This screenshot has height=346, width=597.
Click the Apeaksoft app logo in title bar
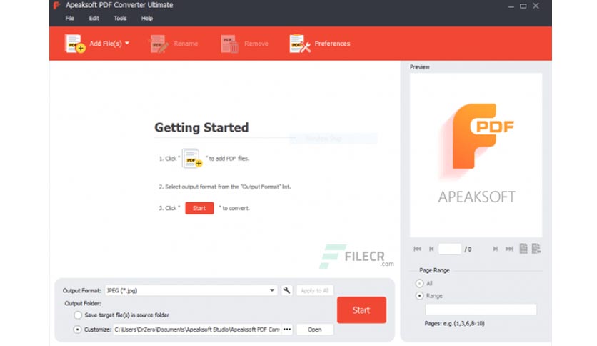pyautogui.click(x=56, y=5)
